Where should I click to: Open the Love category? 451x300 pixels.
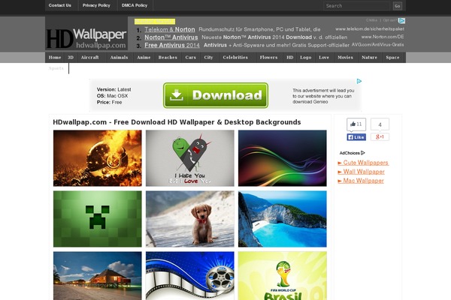(x=324, y=58)
